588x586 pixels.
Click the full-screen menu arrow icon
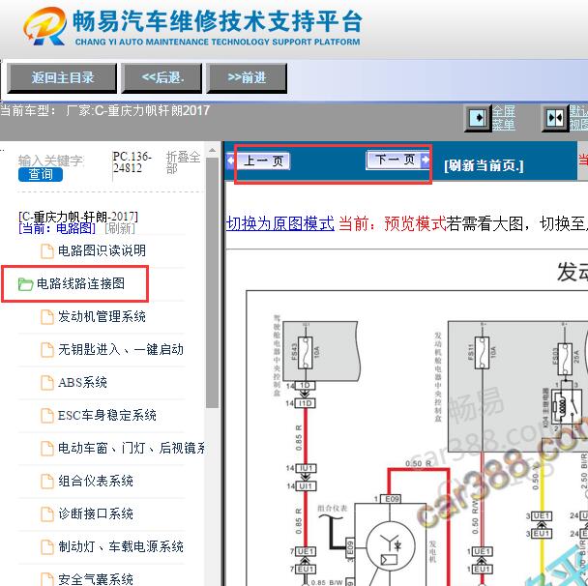(478, 118)
